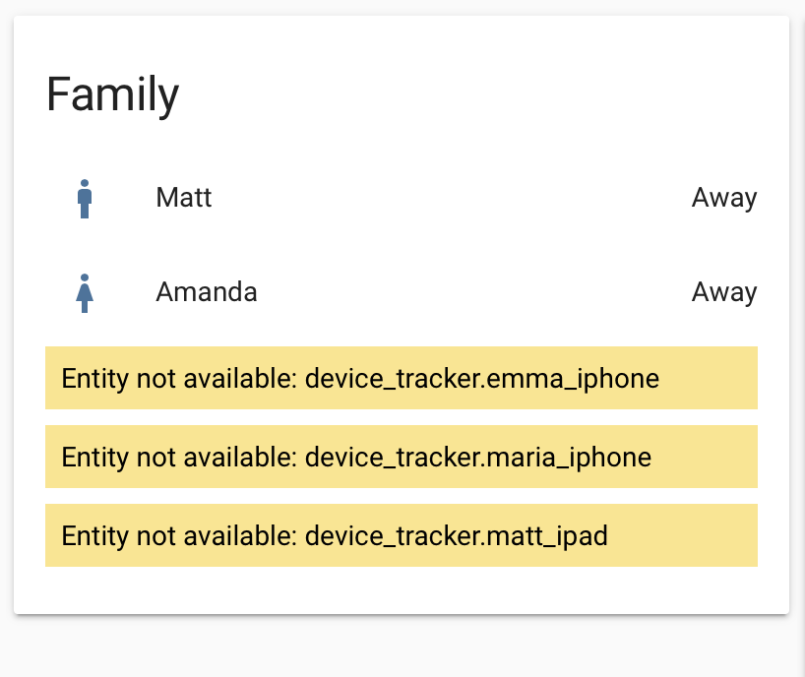Click Amanda's Away status
Image resolution: width=805 pixels, height=677 pixels.
pyautogui.click(x=724, y=292)
